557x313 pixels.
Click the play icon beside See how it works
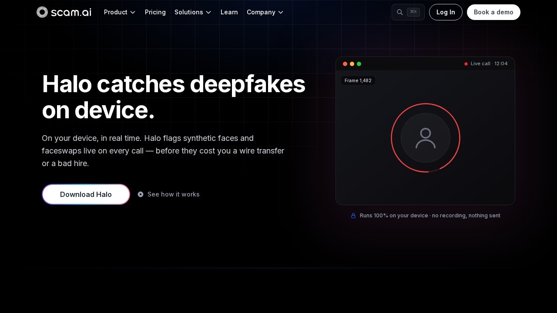click(141, 194)
